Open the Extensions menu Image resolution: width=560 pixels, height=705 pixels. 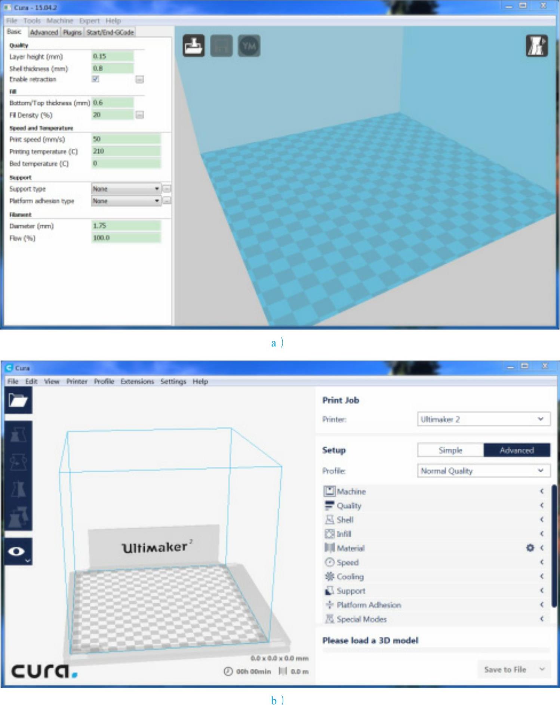137,381
